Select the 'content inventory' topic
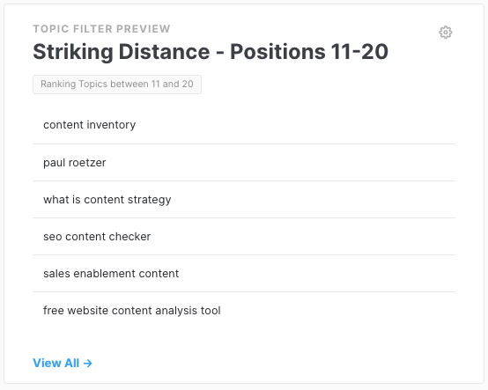Viewport: 488px width, 390px height. point(244,125)
